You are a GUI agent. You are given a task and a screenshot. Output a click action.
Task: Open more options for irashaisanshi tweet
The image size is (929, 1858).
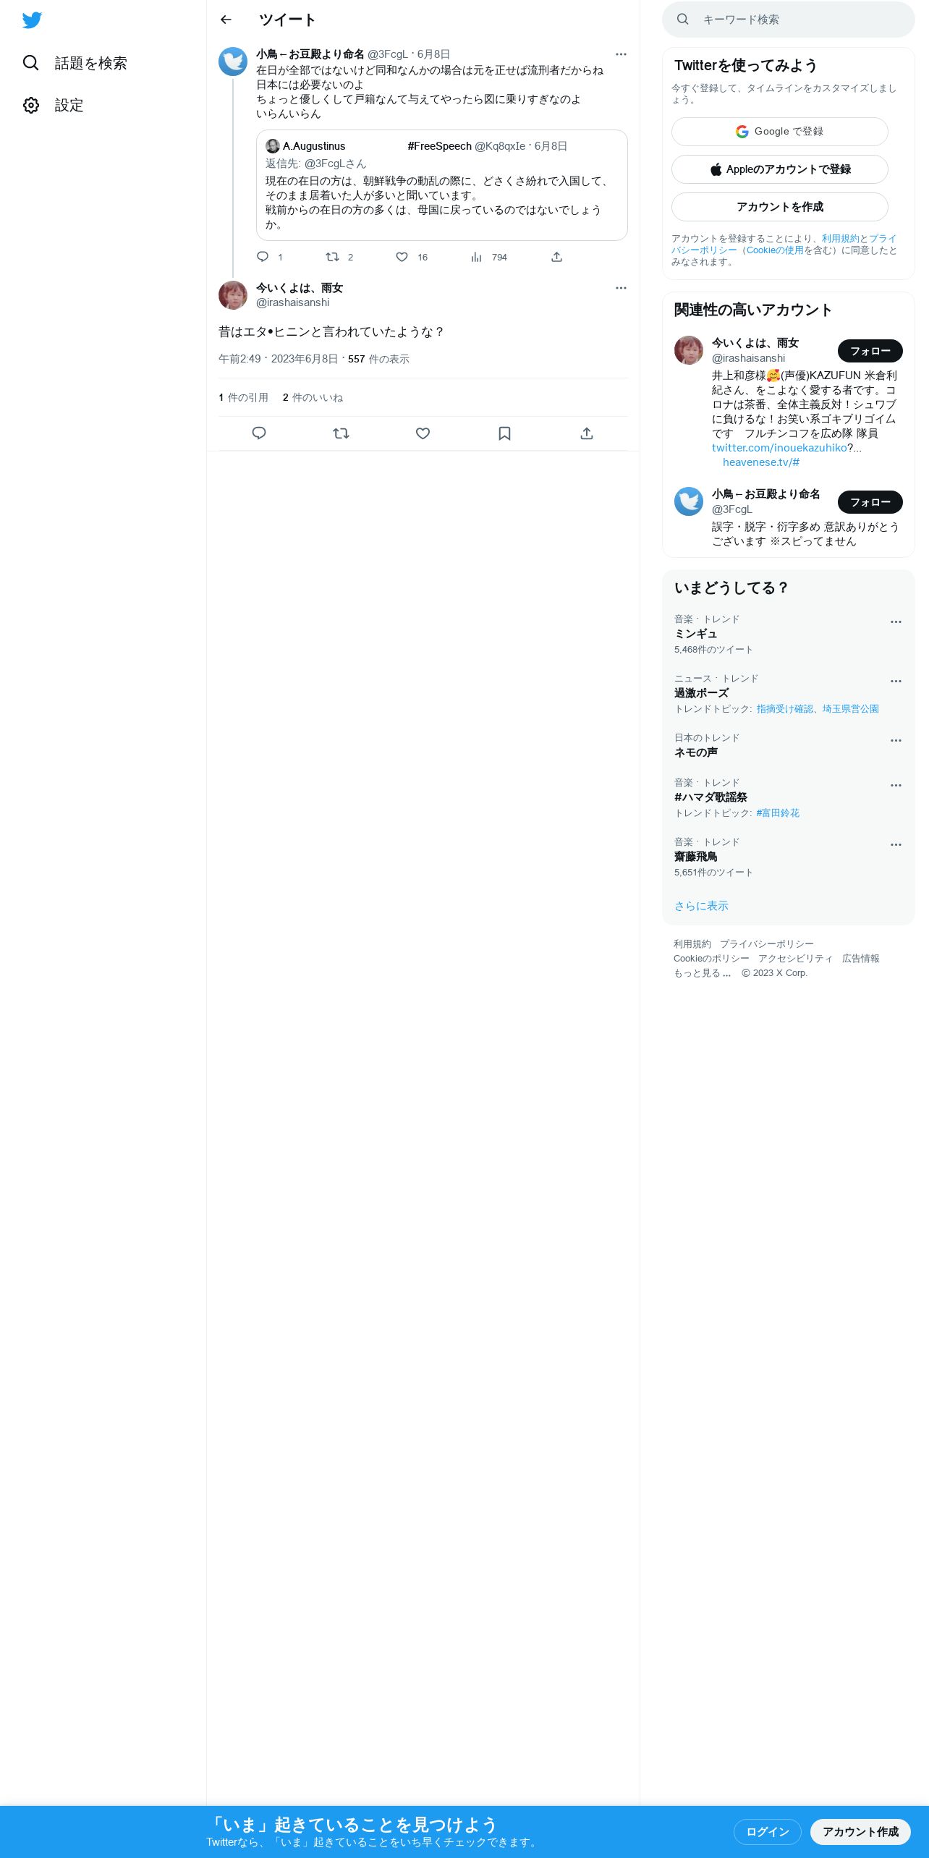(621, 288)
